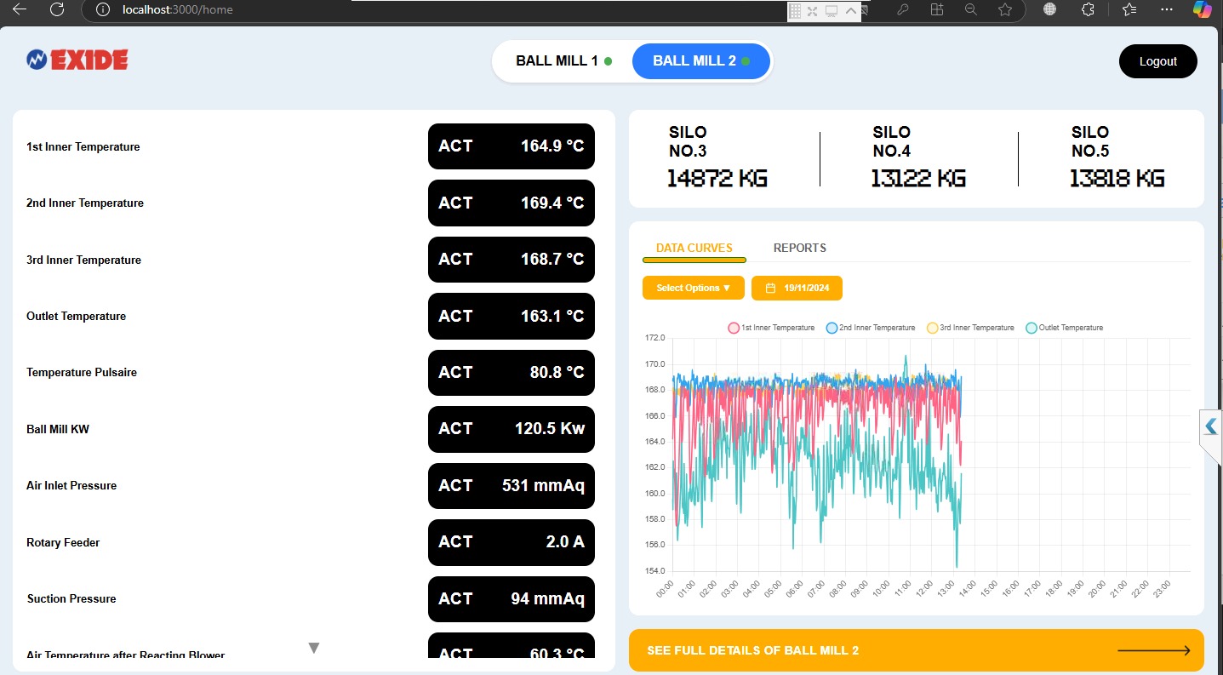Toggle 3rd Inner Temperature yellow legend swatch
Viewport: 1223px width, 675px height.
[933, 328]
